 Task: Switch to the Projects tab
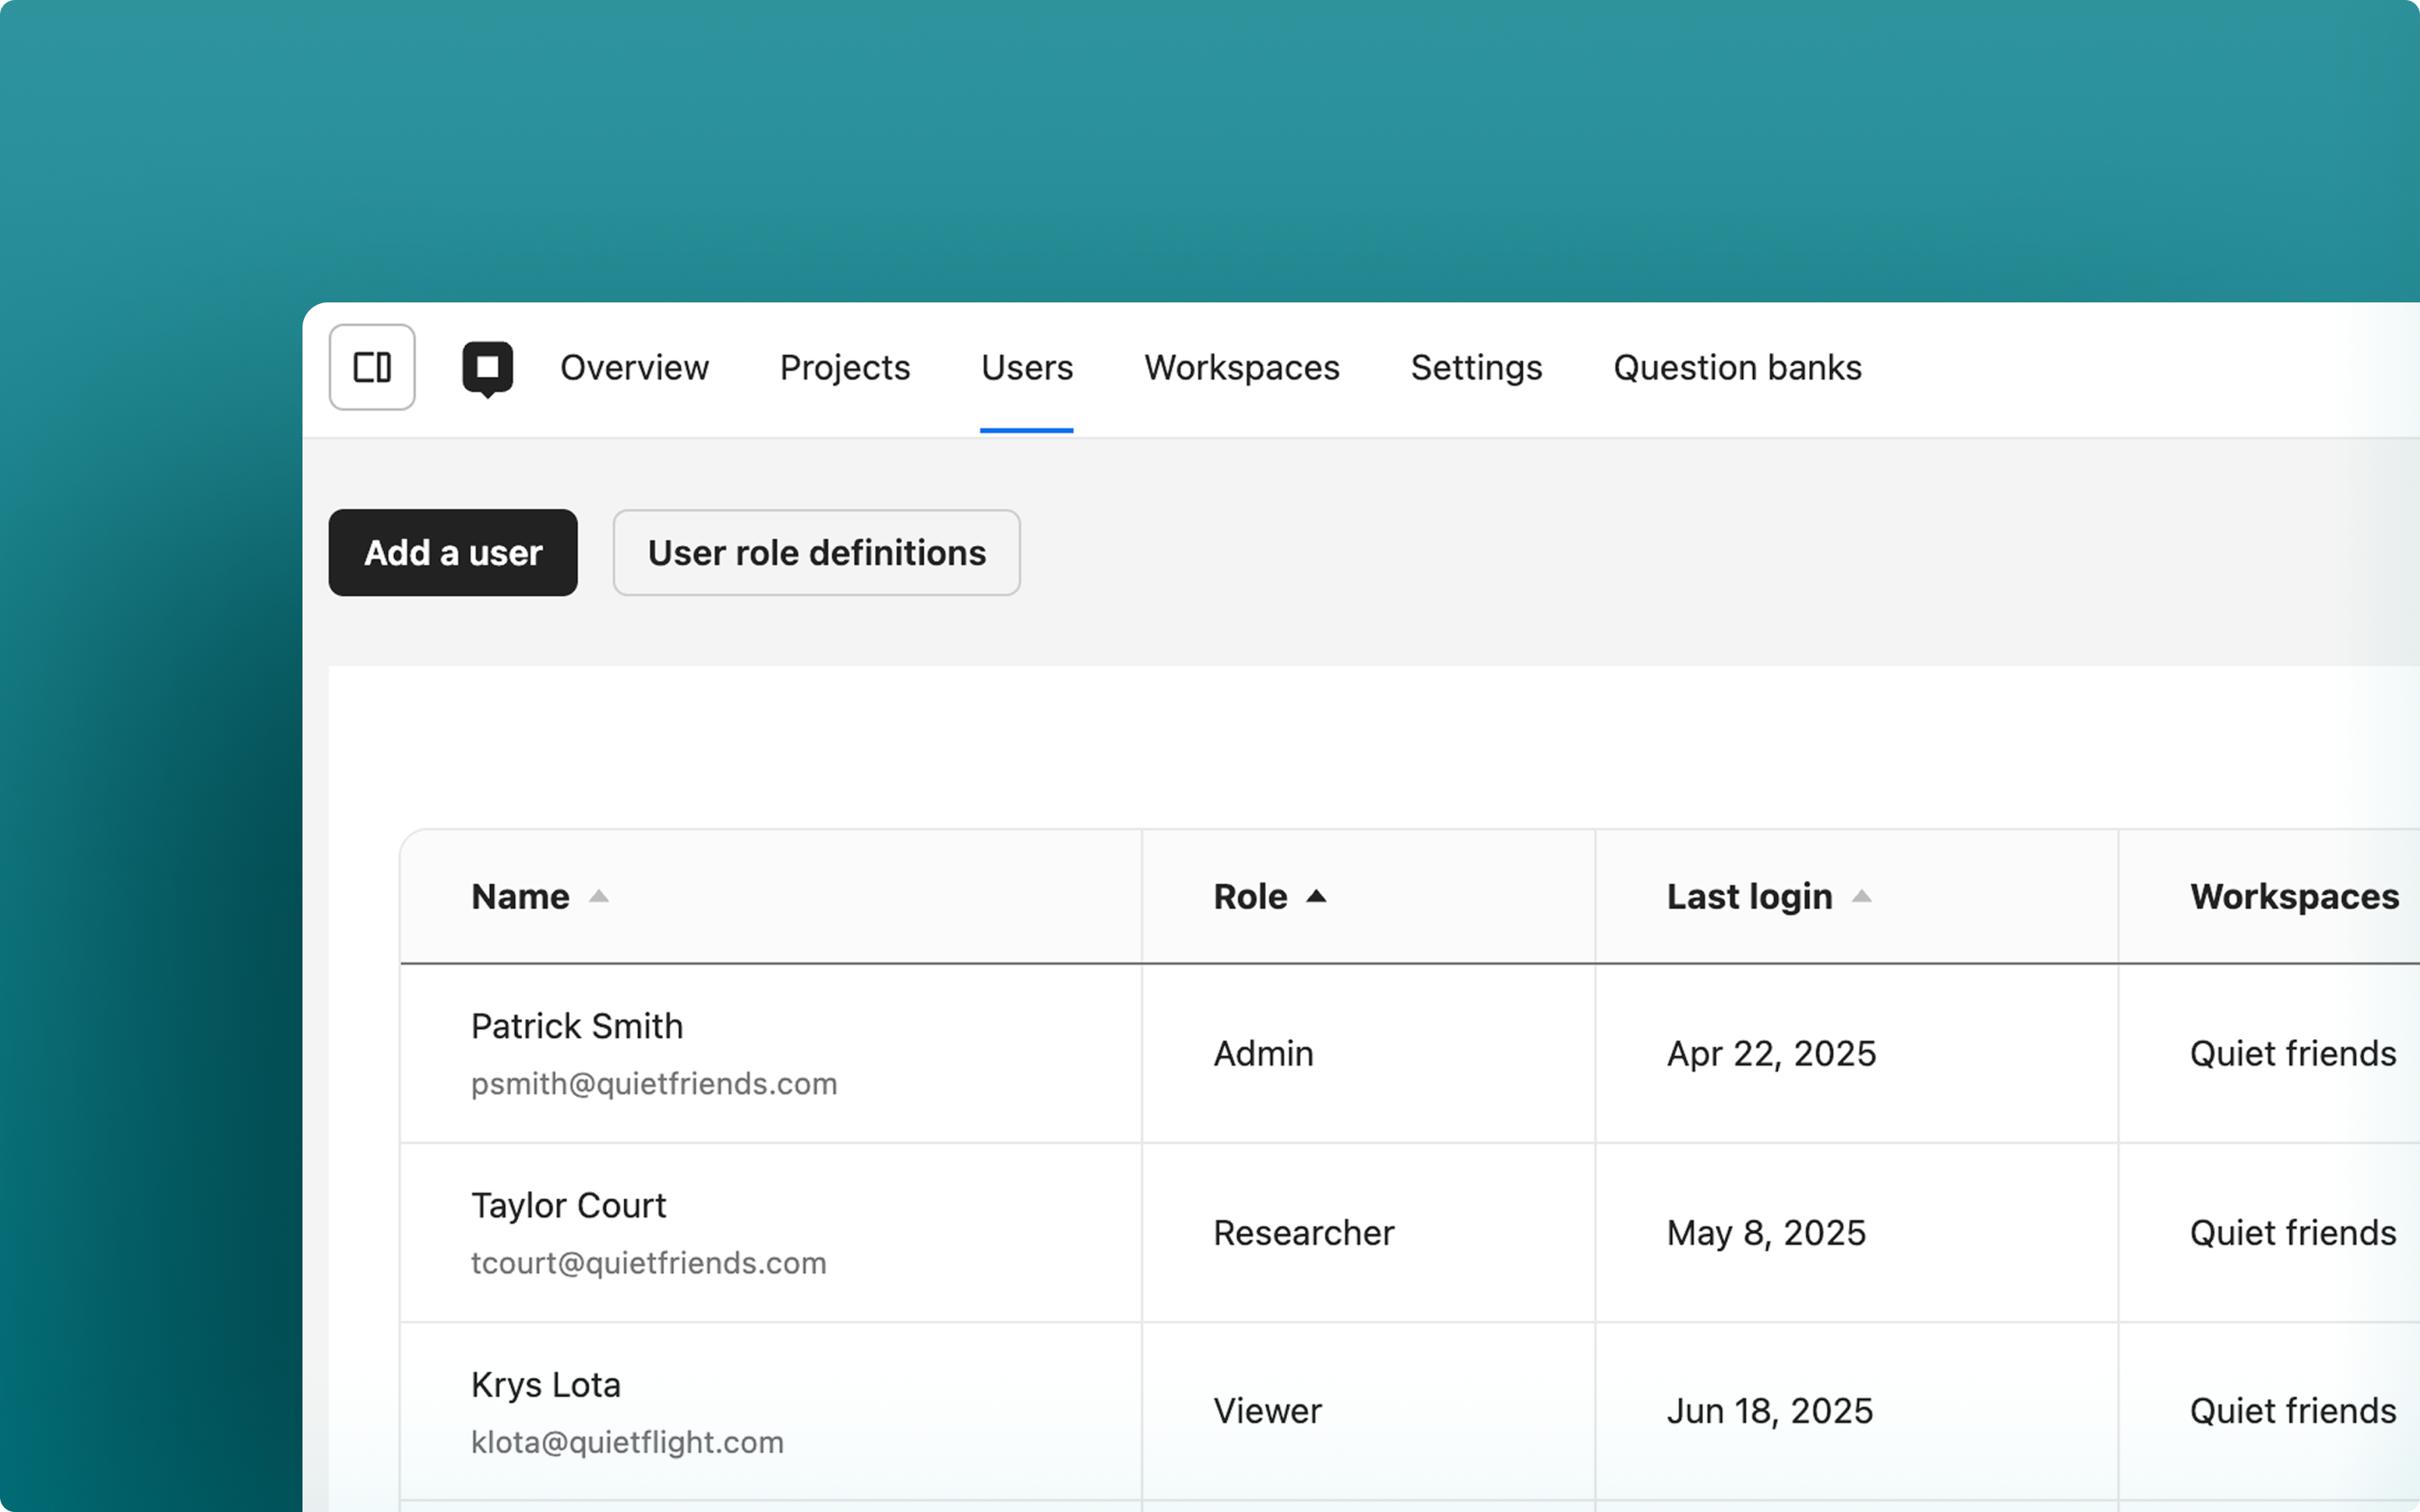844,367
